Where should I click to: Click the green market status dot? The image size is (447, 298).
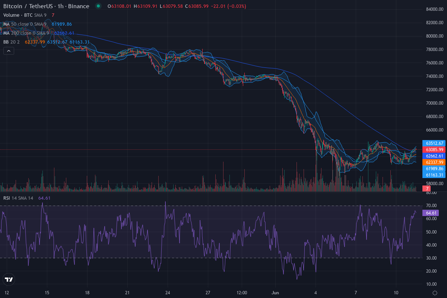(x=98, y=6)
